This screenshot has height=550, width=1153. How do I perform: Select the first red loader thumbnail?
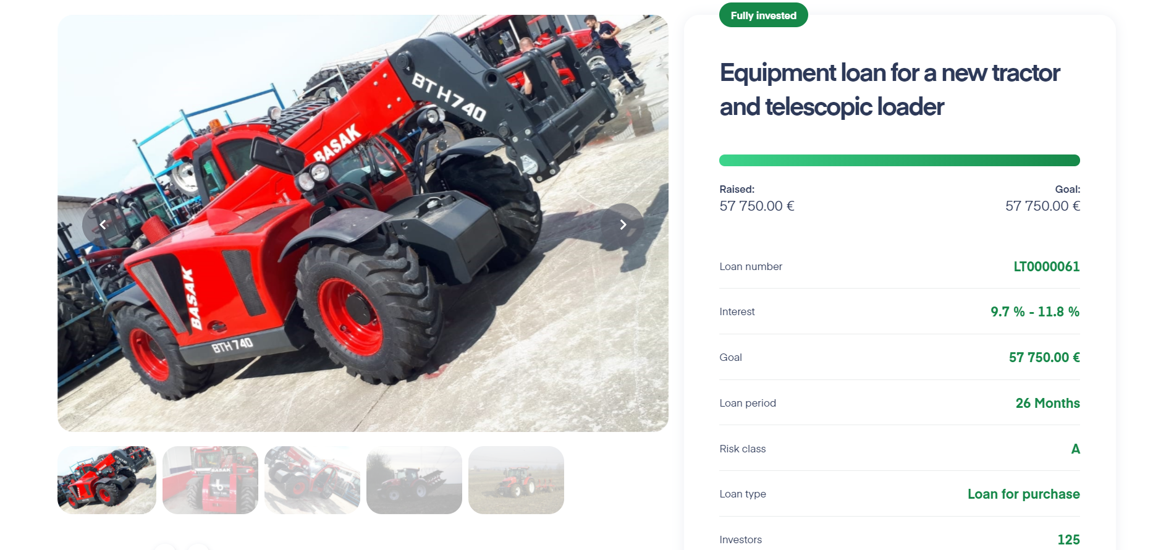click(x=107, y=480)
